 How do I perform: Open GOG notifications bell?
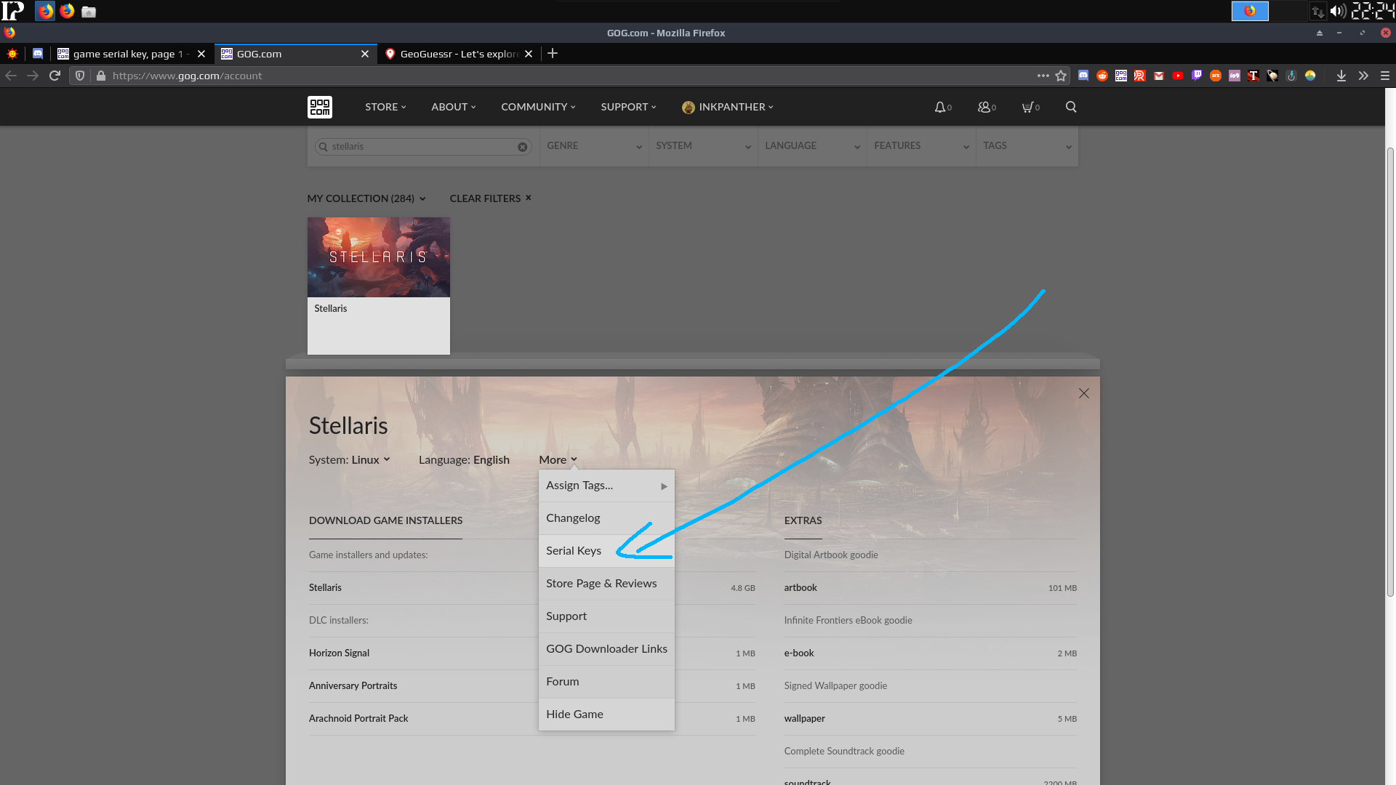pos(943,107)
